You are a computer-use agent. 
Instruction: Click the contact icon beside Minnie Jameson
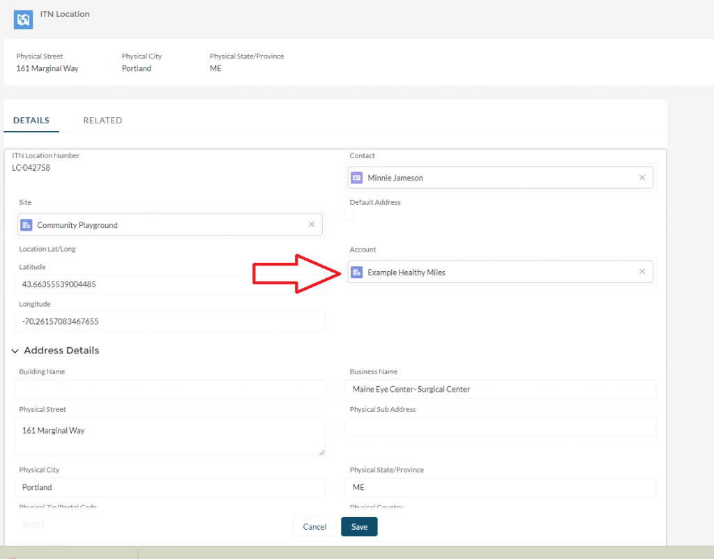tap(357, 178)
